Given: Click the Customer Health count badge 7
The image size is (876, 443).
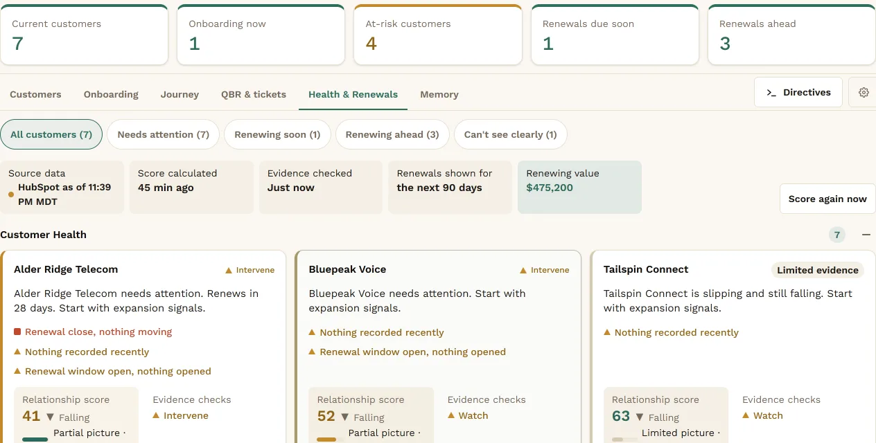Looking at the screenshot, I should [x=836, y=235].
